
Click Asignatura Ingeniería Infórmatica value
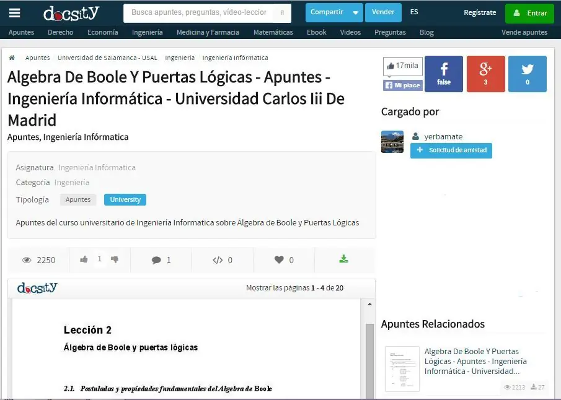coord(97,167)
